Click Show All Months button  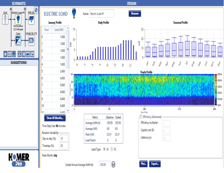tap(55, 118)
